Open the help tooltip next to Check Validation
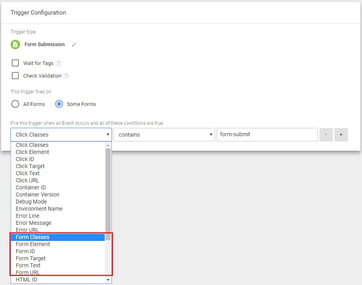 (x=66, y=76)
